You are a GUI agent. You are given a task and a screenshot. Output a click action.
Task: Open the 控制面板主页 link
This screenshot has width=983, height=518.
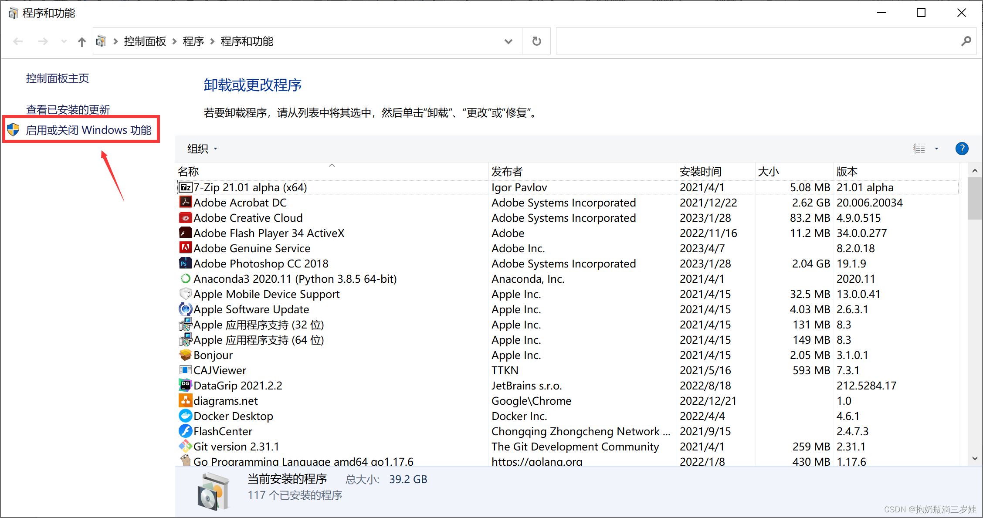coord(58,78)
